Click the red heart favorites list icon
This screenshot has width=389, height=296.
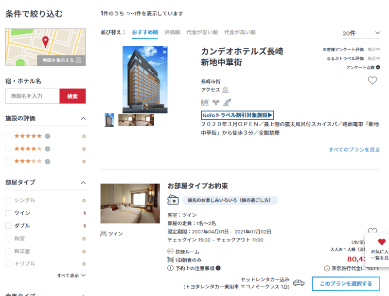point(382,242)
